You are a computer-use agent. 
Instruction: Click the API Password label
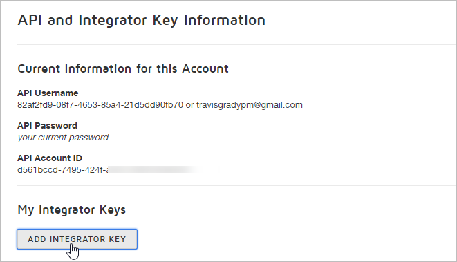click(47, 126)
